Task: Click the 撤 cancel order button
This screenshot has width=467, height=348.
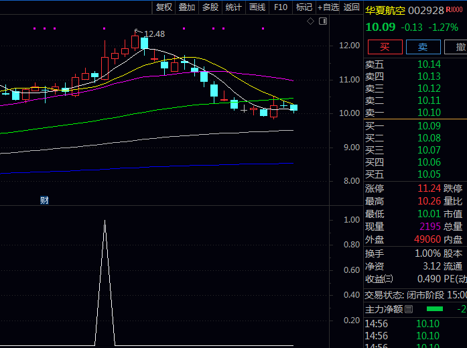Action: pyautogui.click(x=460, y=46)
